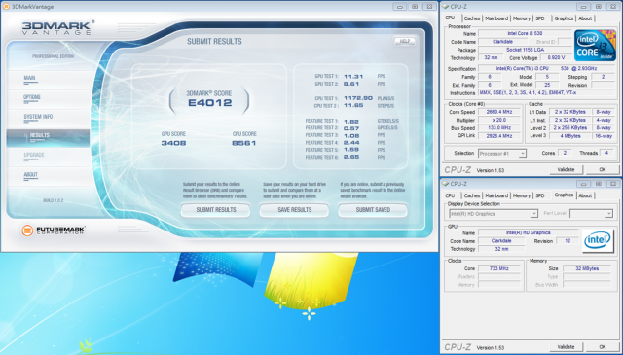Click the Level 3 cache 4 MBytes field

coord(570,136)
